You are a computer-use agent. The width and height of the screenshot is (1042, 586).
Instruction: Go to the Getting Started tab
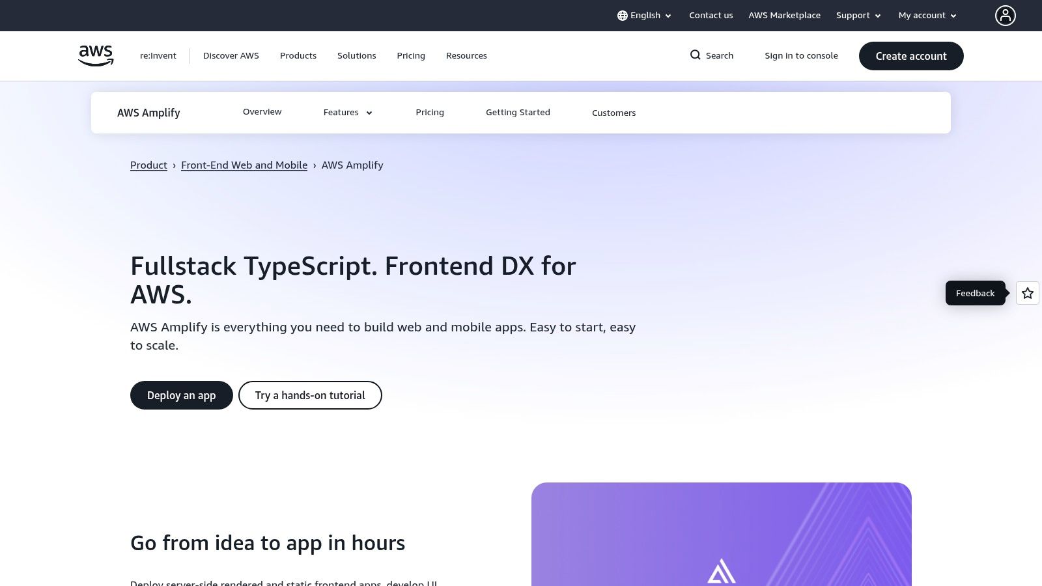point(518,113)
